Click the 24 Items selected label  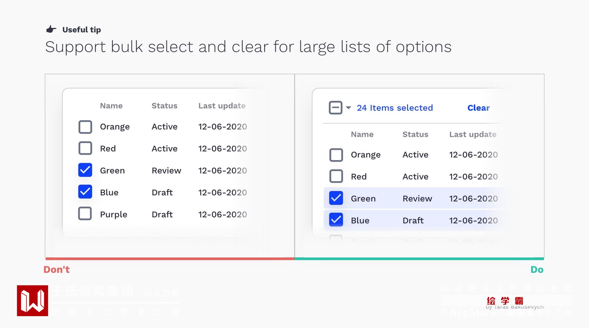pyautogui.click(x=395, y=108)
